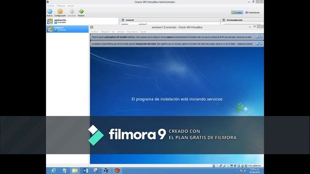
Task: Open Ver menu in windows7 VM window
Action: click(x=113, y=31)
